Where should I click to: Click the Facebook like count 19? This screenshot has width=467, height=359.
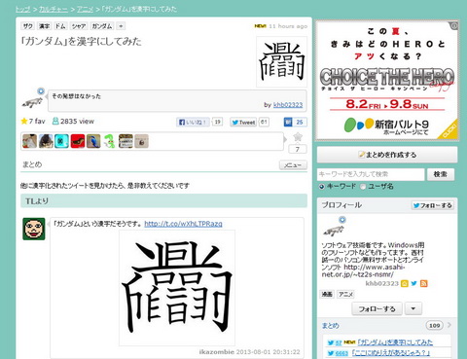(217, 122)
